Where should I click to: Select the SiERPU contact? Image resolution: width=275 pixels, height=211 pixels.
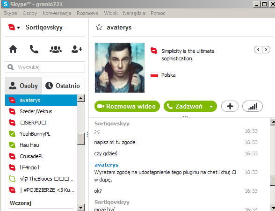41,123
